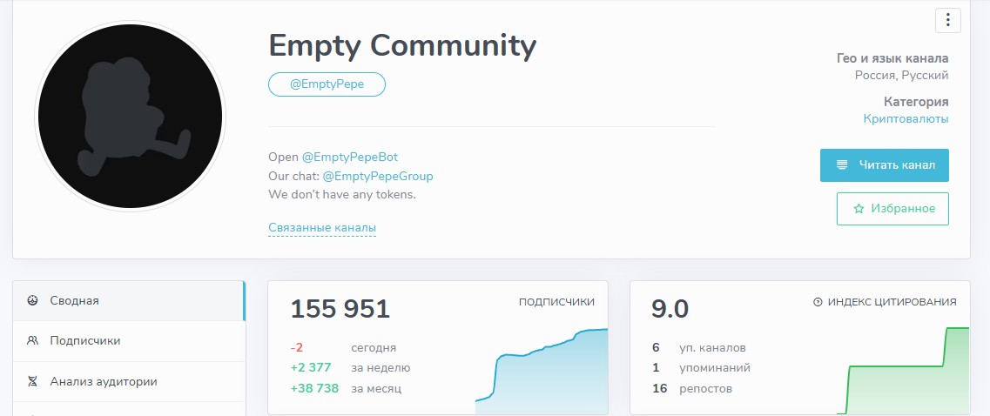Screen dimensions: 990x416
Task: Click the Категория label
Action: [x=915, y=102]
